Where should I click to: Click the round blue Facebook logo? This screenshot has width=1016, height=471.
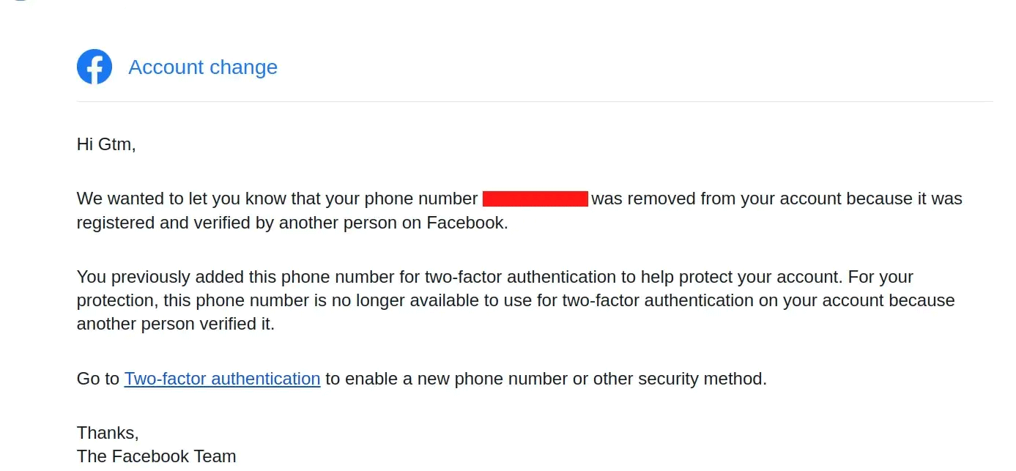click(94, 67)
